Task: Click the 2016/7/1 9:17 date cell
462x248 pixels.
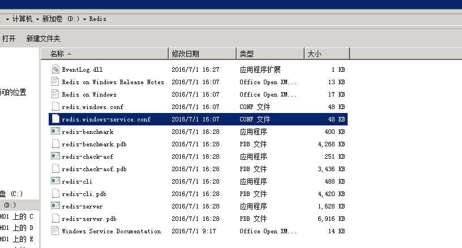Action: tap(194, 231)
